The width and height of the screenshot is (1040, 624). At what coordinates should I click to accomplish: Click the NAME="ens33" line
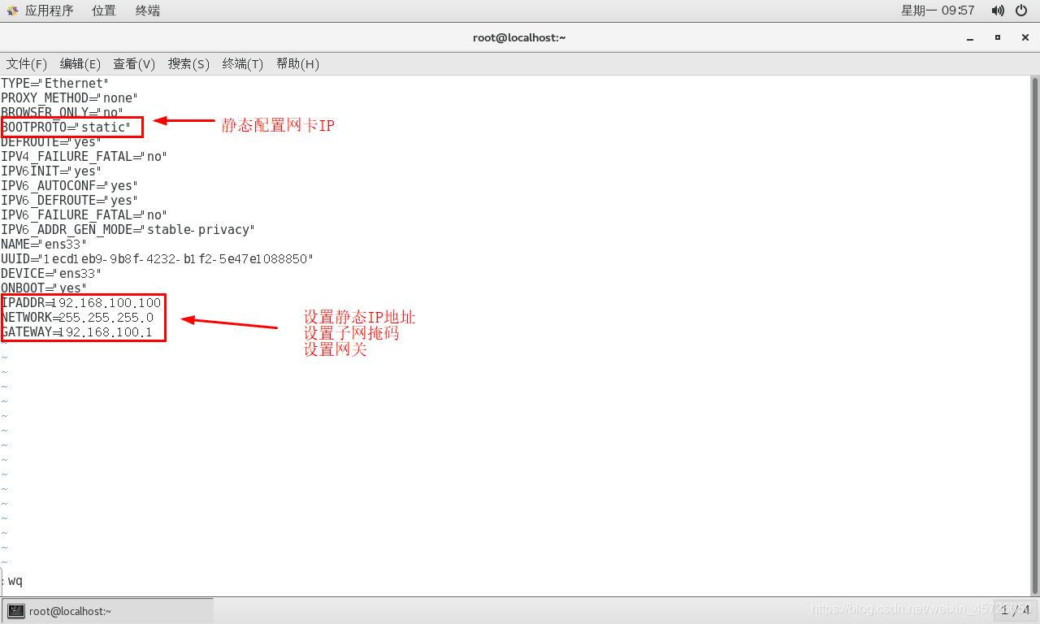tap(44, 244)
